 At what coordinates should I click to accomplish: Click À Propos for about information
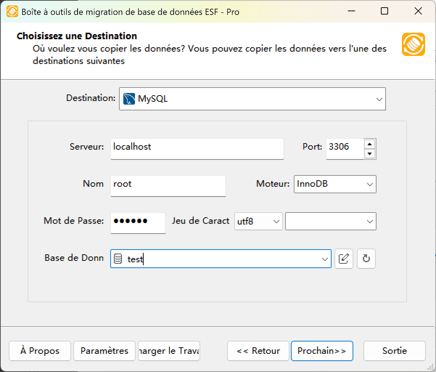[40, 351]
